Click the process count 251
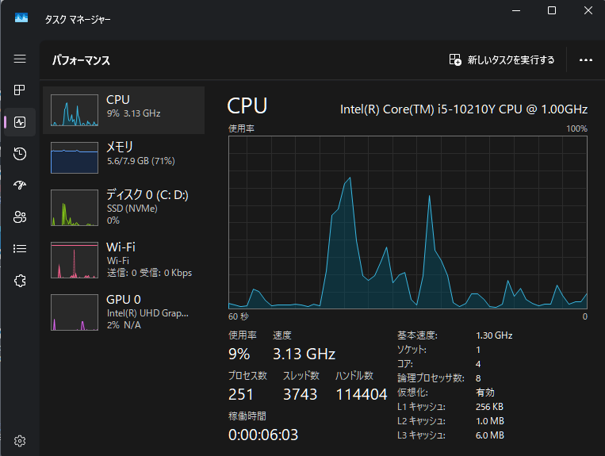The height and width of the screenshot is (456, 605). [241, 394]
